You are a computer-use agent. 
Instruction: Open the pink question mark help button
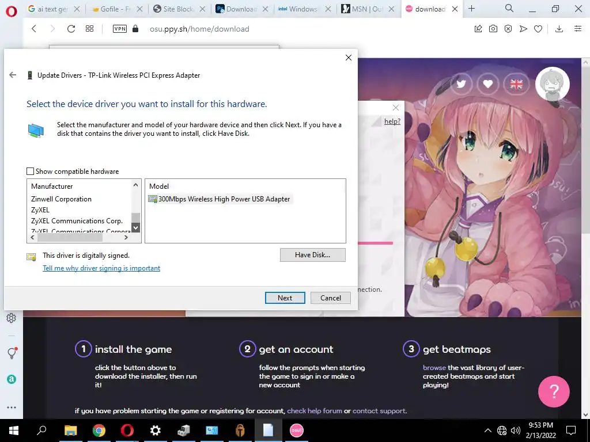click(554, 391)
